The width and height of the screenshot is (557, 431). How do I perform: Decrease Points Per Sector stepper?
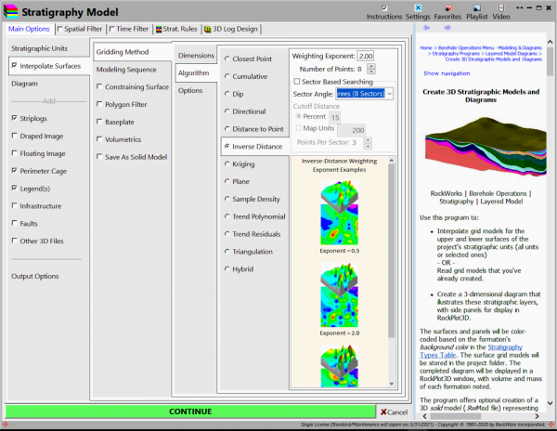(x=368, y=145)
